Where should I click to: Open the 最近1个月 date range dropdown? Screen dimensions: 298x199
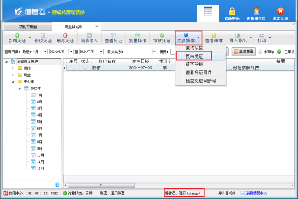point(45,52)
